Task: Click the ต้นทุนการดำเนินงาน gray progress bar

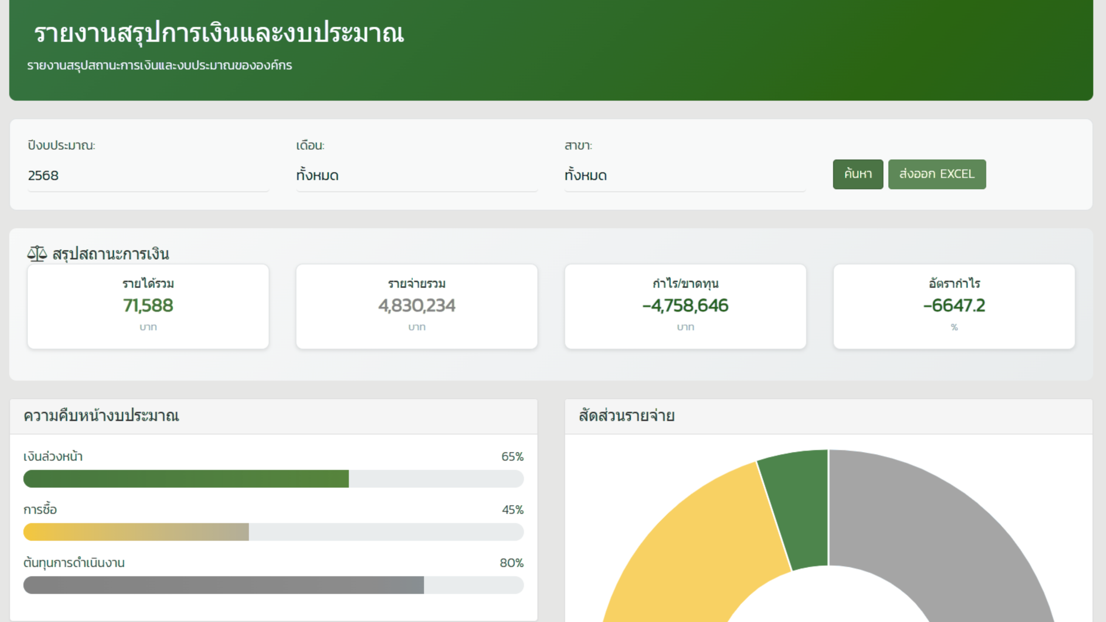Action: [x=223, y=585]
